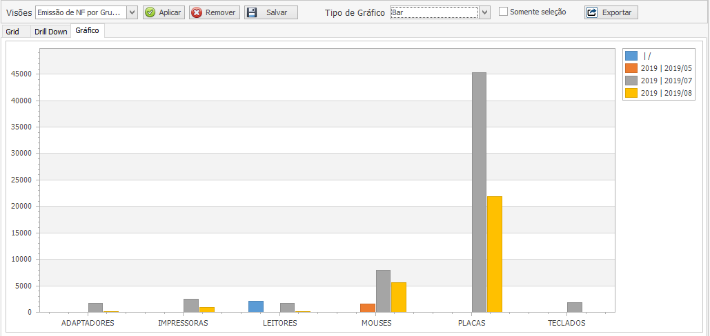710x336 pixels.
Task: Expand the Tipo de Gráfico dropdown arrow
Action: point(484,12)
